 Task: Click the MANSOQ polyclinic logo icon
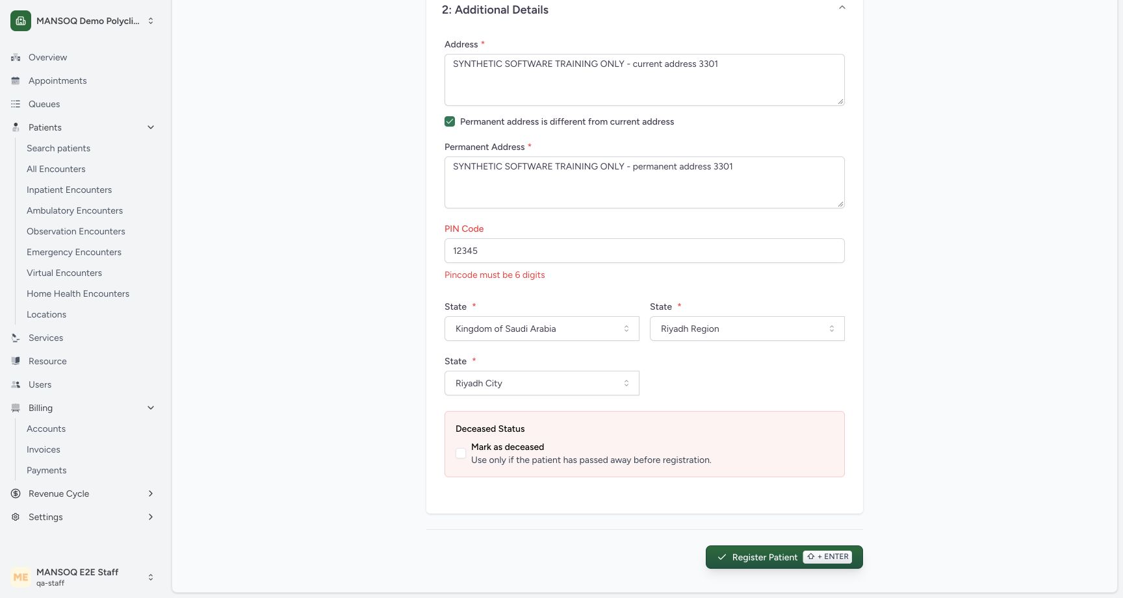(21, 21)
